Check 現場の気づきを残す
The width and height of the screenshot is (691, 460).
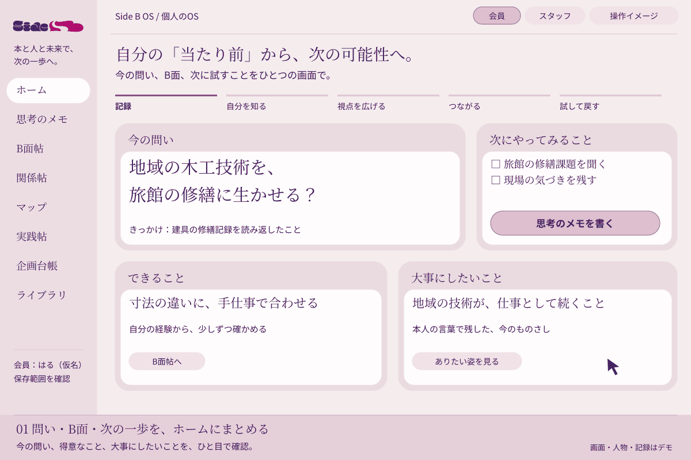495,181
